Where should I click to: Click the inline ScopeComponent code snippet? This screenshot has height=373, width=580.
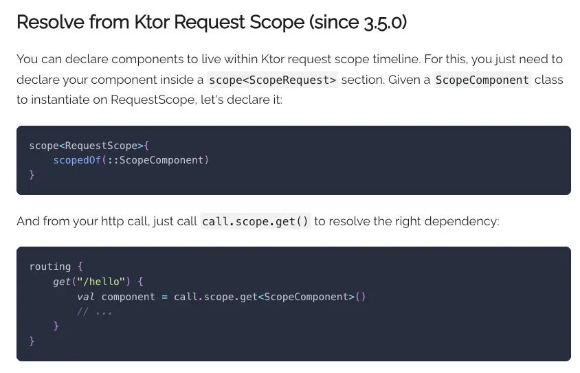point(482,80)
